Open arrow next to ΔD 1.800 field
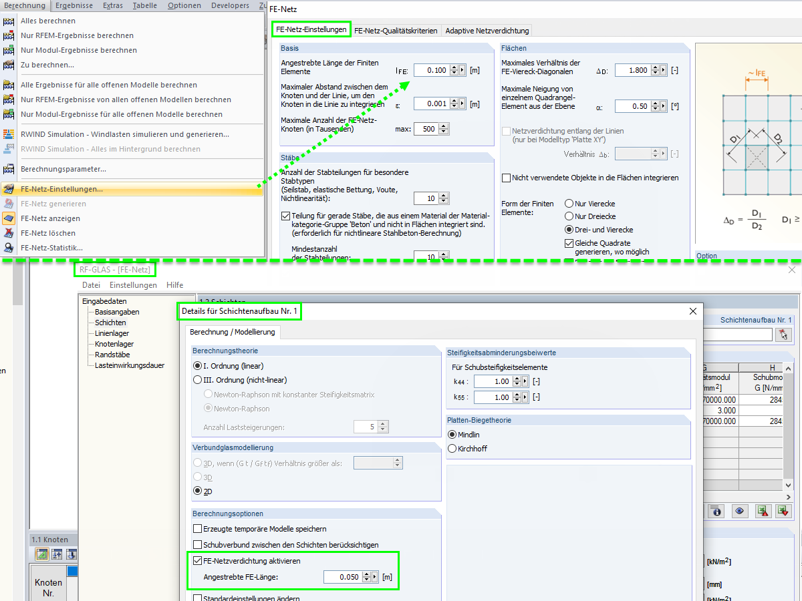The width and height of the screenshot is (802, 601). tap(663, 70)
